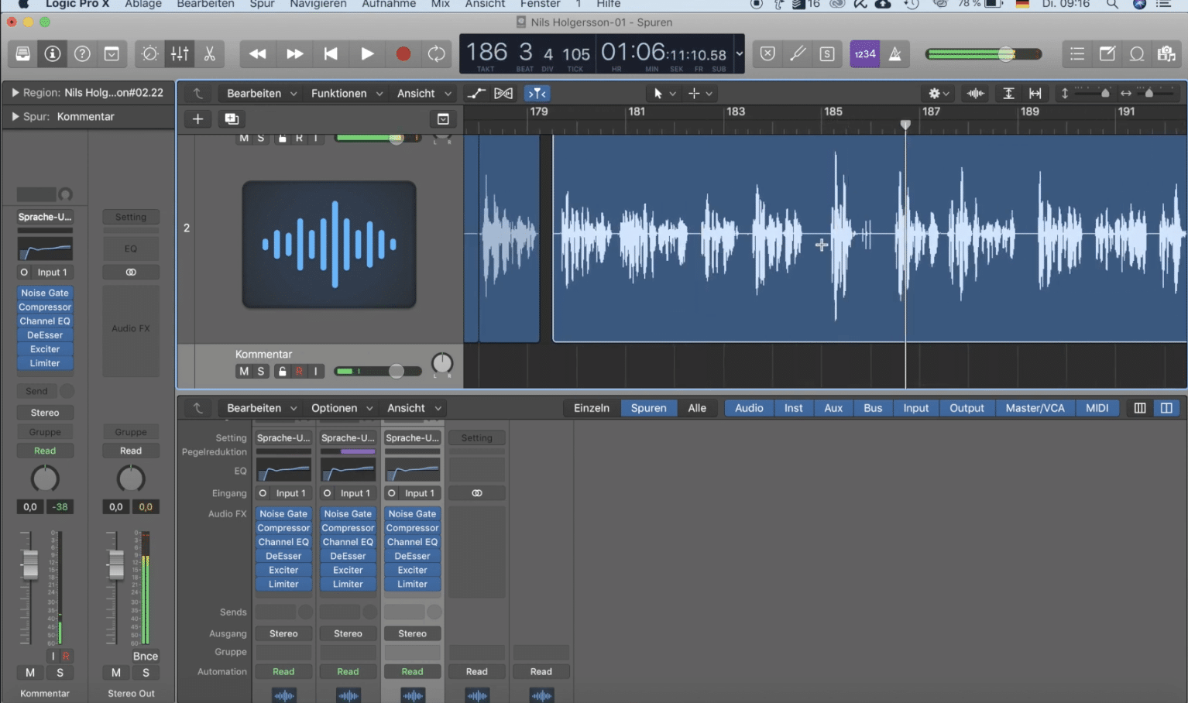
Task: Open the Tuner icon
Action: (x=797, y=53)
